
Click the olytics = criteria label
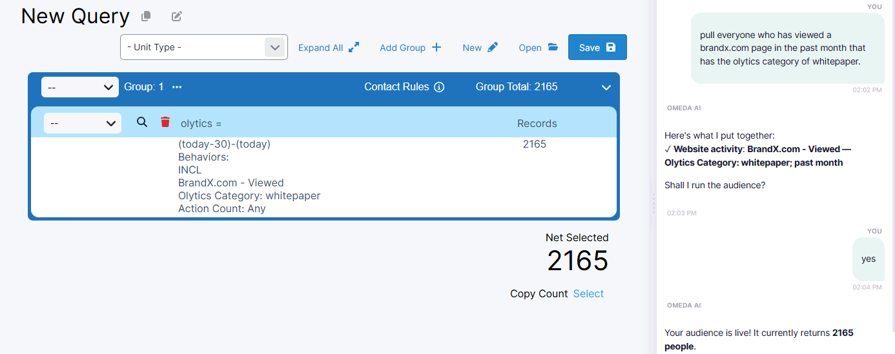[x=201, y=123]
